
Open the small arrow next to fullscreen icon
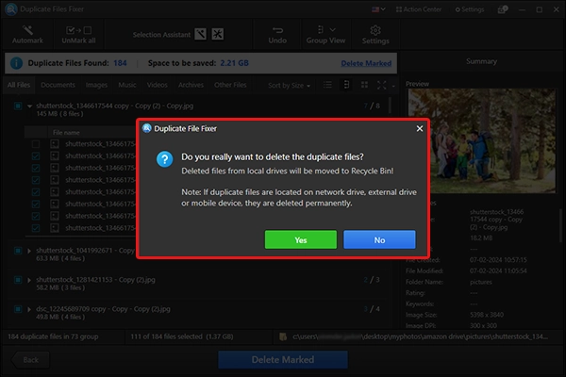coord(393,86)
